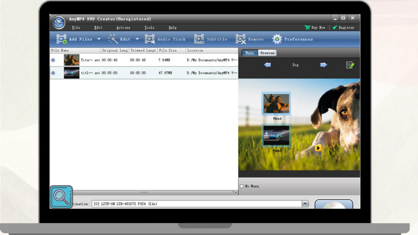Open the Destination drive dropdown

pyautogui.click(x=305, y=204)
